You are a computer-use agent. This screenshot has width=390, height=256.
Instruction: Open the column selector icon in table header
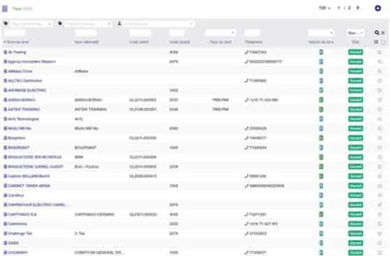pyautogui.click(x=376, y=42)
